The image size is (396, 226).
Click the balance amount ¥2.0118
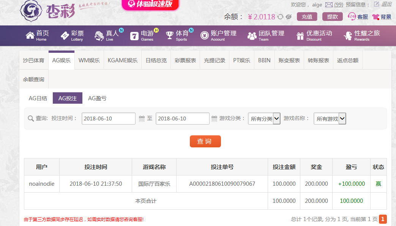tap(261, 17)
